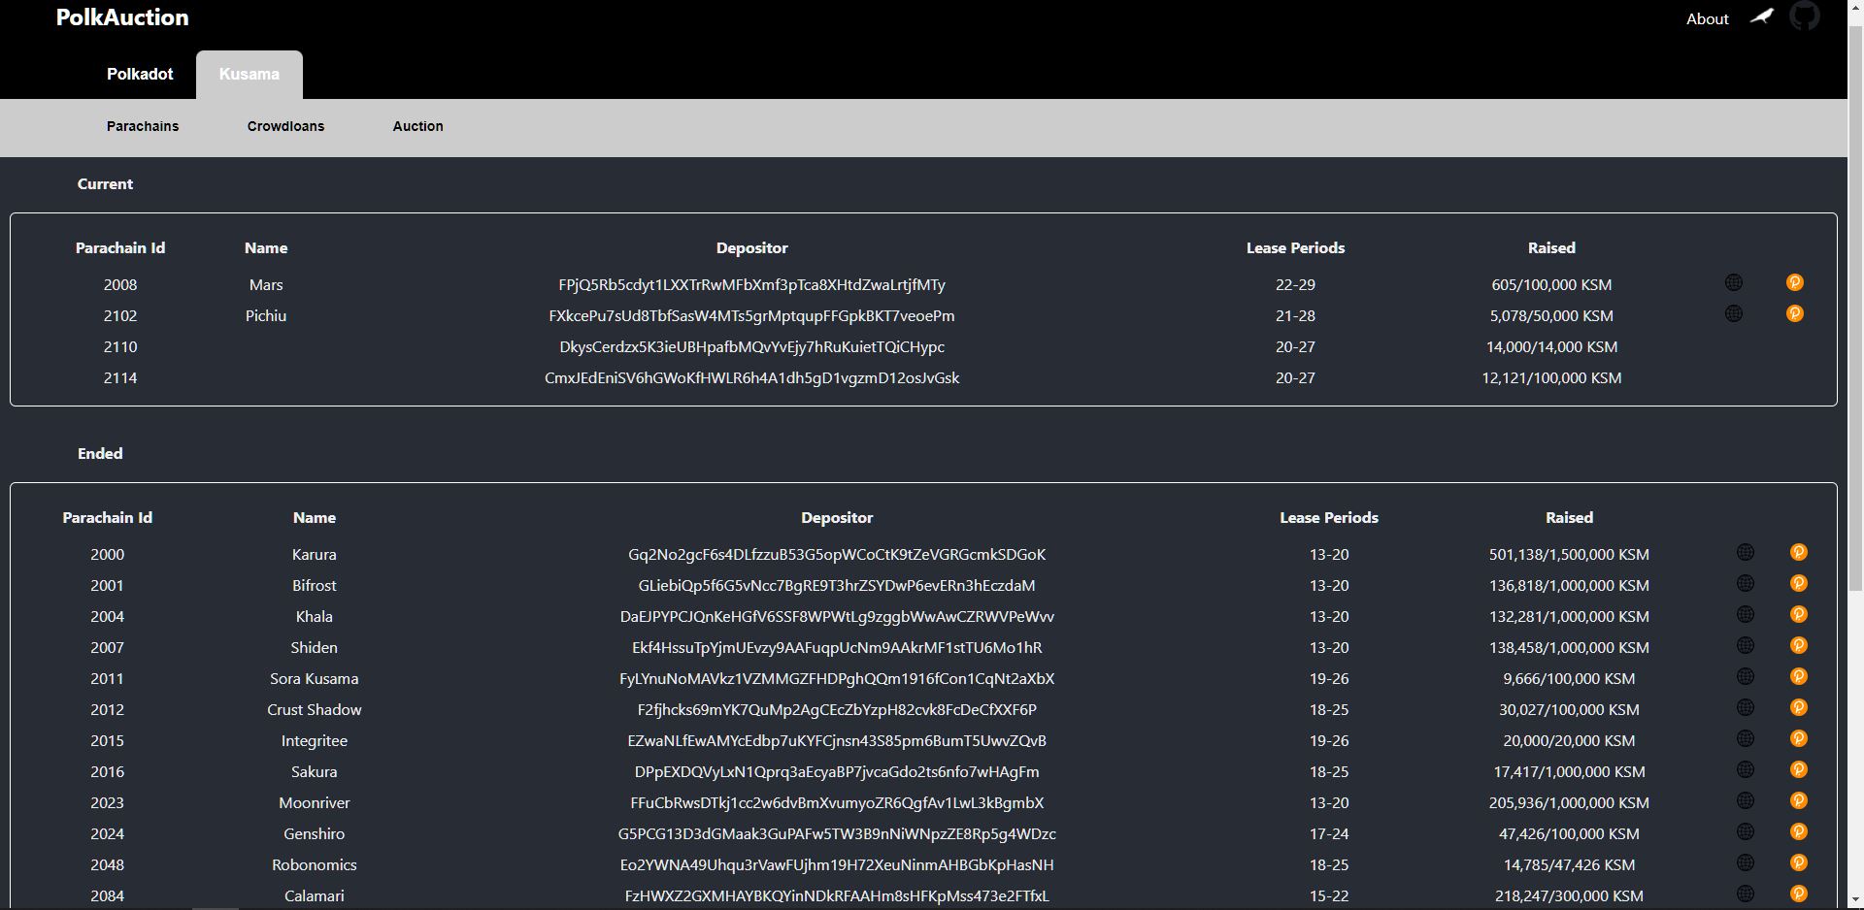This screenshot has height=910, width=1864.
Task: Click raised amount 218,247/300,000 KSM
Action: pos(1569,896)
